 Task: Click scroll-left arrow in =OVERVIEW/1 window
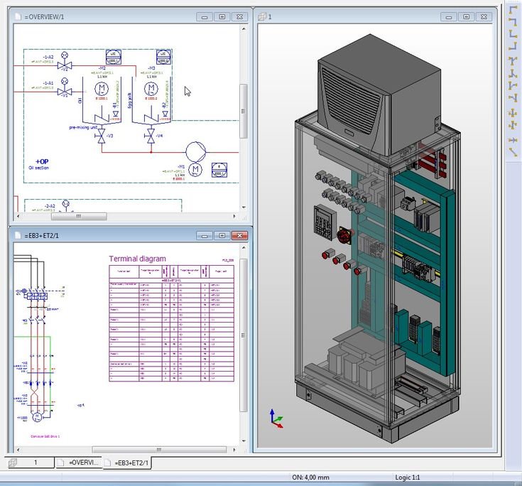click(x=18, y=216)
